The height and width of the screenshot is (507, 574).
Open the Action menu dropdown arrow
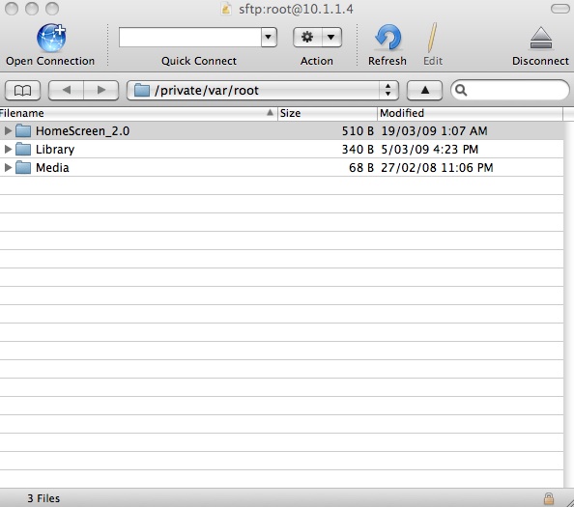click(331, 37)
